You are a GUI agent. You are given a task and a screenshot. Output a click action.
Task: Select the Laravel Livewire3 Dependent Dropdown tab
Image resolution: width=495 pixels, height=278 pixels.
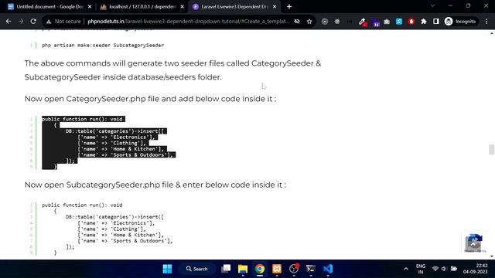click(x=234, y=7)
